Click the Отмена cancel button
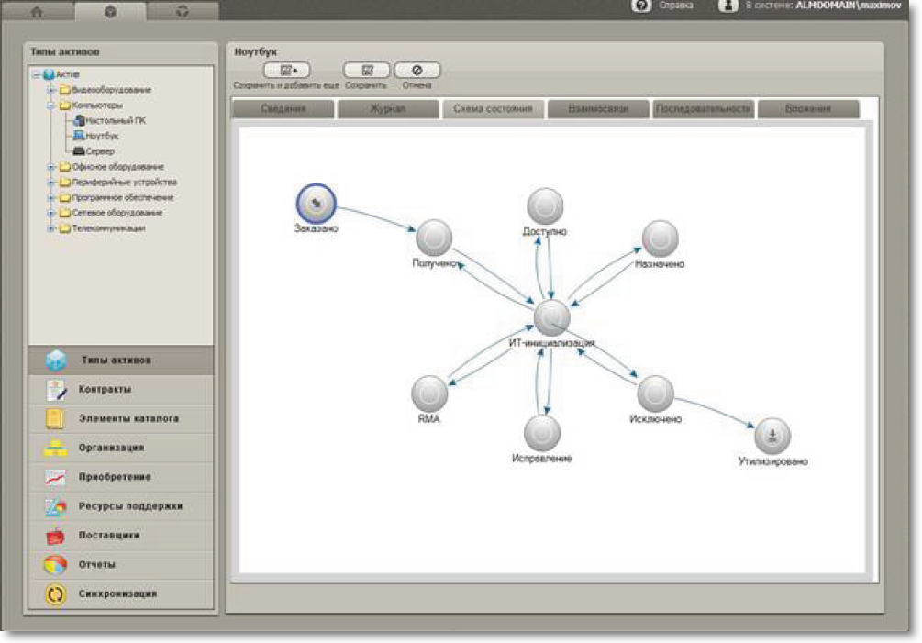 (417, 71)
